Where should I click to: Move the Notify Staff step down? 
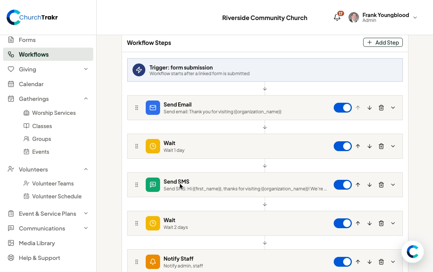tap(370, 262)
